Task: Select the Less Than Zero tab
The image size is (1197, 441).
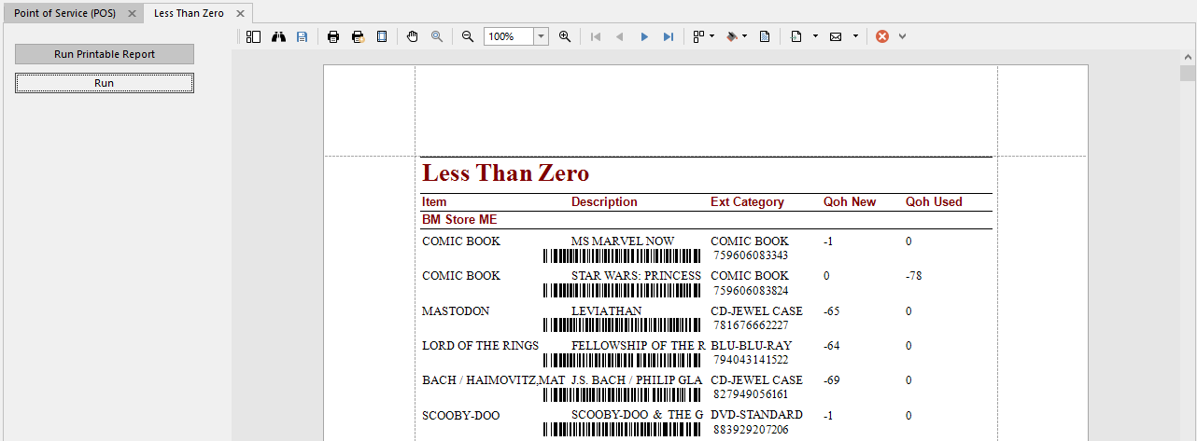Action: [x=189, y=13]
